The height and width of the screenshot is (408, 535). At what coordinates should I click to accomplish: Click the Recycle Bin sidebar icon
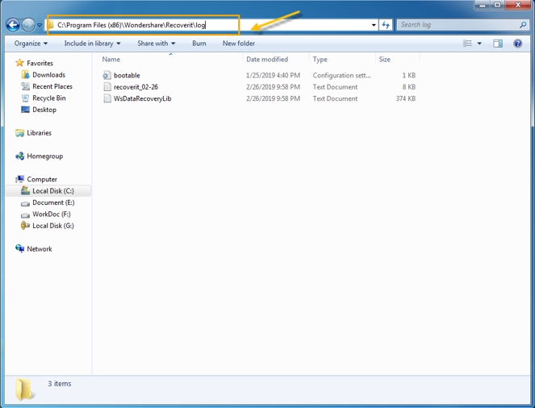(25, 98)
